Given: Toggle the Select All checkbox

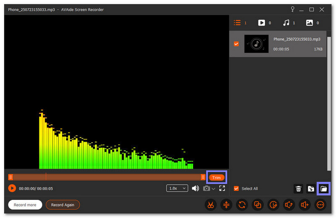Looking at the screenshot, I should (236, 189).
